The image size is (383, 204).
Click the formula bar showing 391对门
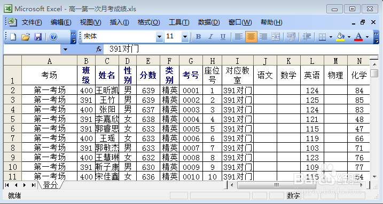click(x=241, y=49)
